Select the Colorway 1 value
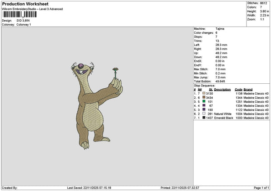The height and width of the screenshot is (191, 271). pos(24,24)
